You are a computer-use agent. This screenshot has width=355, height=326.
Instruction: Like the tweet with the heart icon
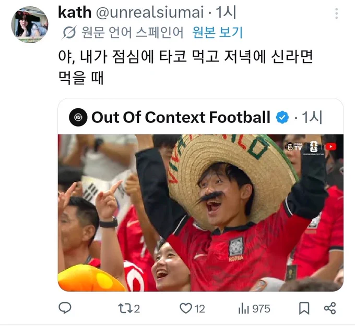point(186,308)
